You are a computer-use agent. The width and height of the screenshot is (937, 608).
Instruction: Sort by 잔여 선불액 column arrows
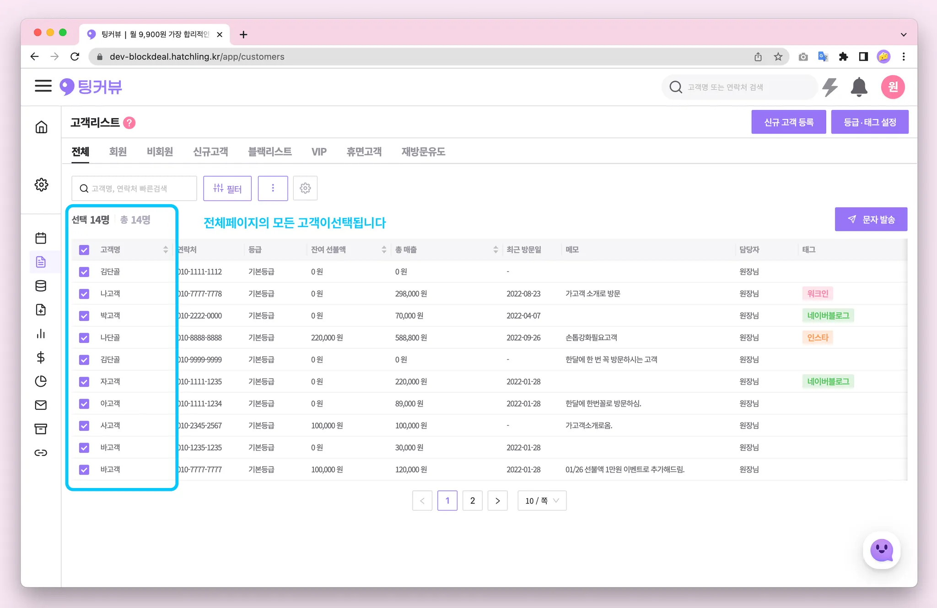pos(384,250)
